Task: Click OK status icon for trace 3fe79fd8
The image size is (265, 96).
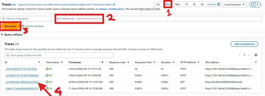Action: coord(47,69)
